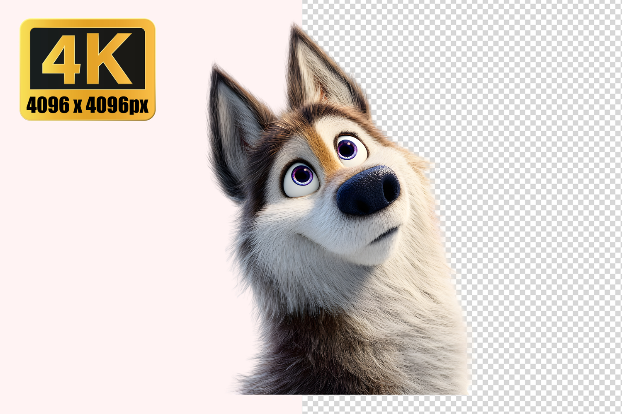Viewport: 622px width, 414px height.
Task: Click the husky's upper right eye
Action: pos(350,148)
